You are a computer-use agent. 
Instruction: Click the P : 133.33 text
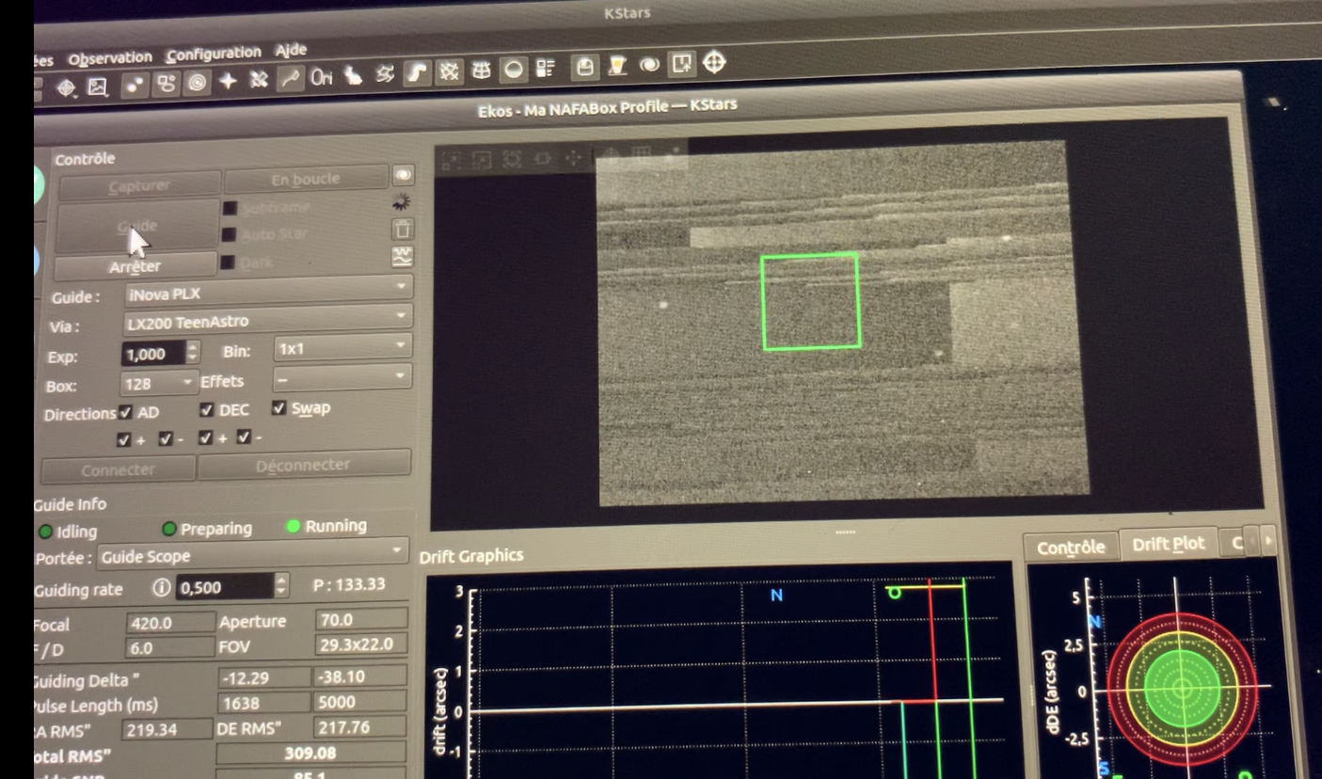coord(349,584)
